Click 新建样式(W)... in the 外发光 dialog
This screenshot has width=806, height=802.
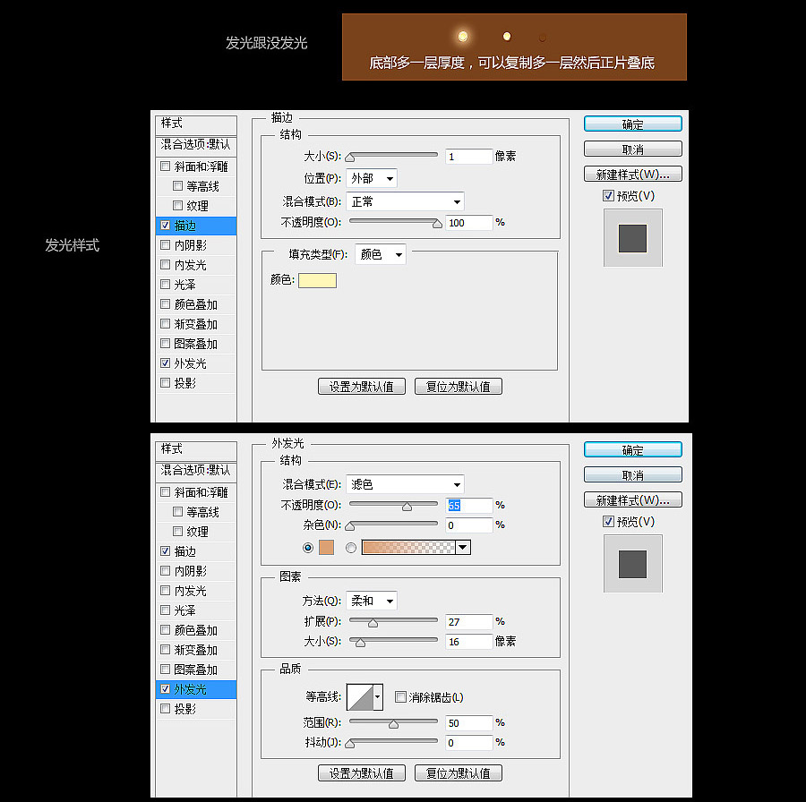point(633,499)
